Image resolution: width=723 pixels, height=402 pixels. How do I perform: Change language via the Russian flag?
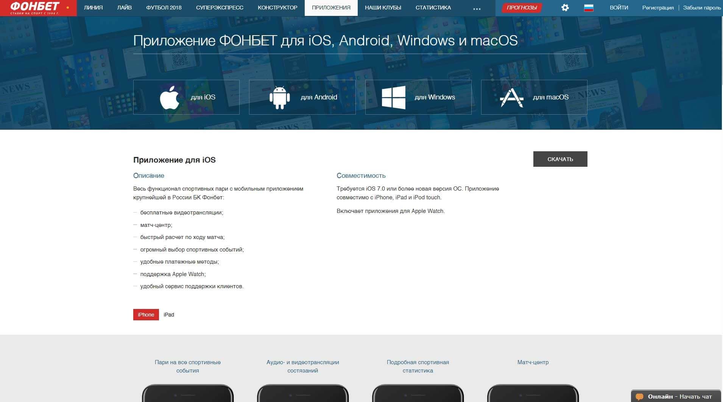tap(589, 8)
